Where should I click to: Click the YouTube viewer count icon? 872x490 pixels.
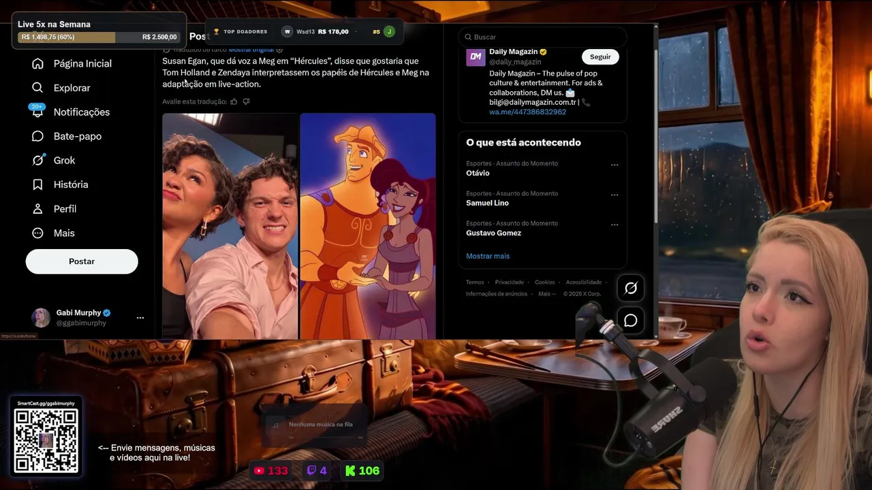pyautogui.click(x=259, y=470)
